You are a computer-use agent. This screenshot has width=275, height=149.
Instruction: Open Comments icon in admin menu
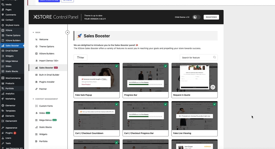tap(3, 15)
